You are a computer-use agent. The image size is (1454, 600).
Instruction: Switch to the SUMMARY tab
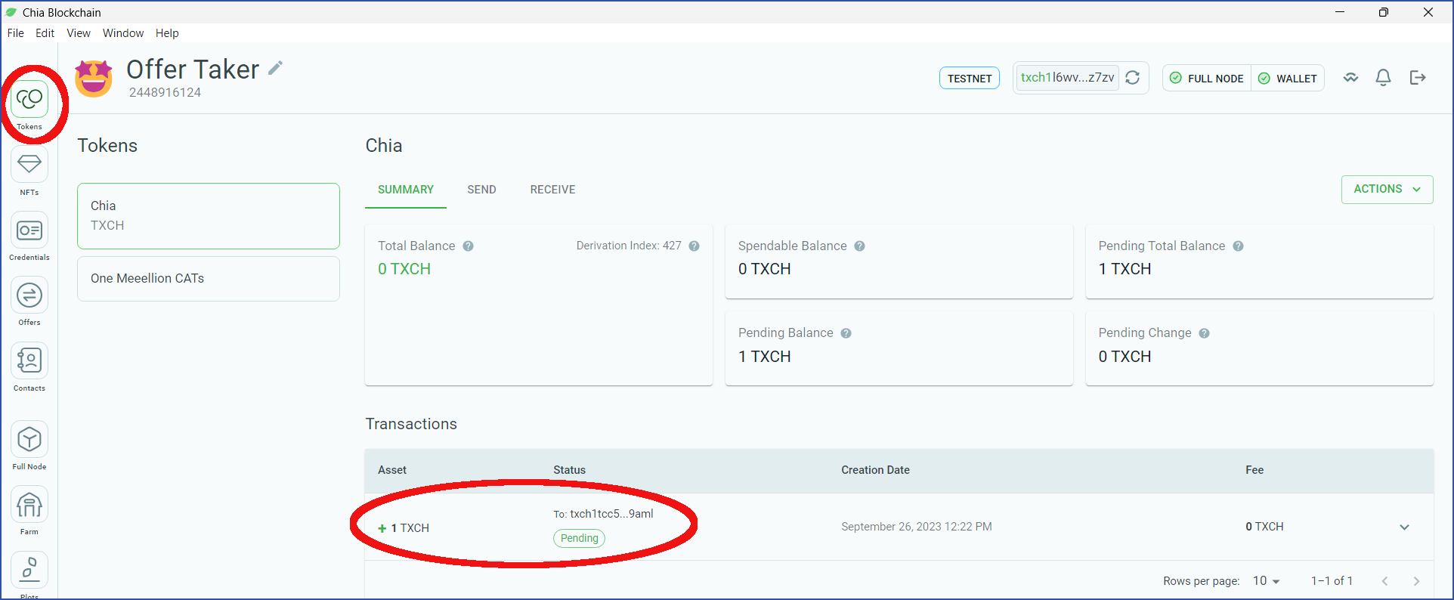pyautogui.click(x=406, y=190)
